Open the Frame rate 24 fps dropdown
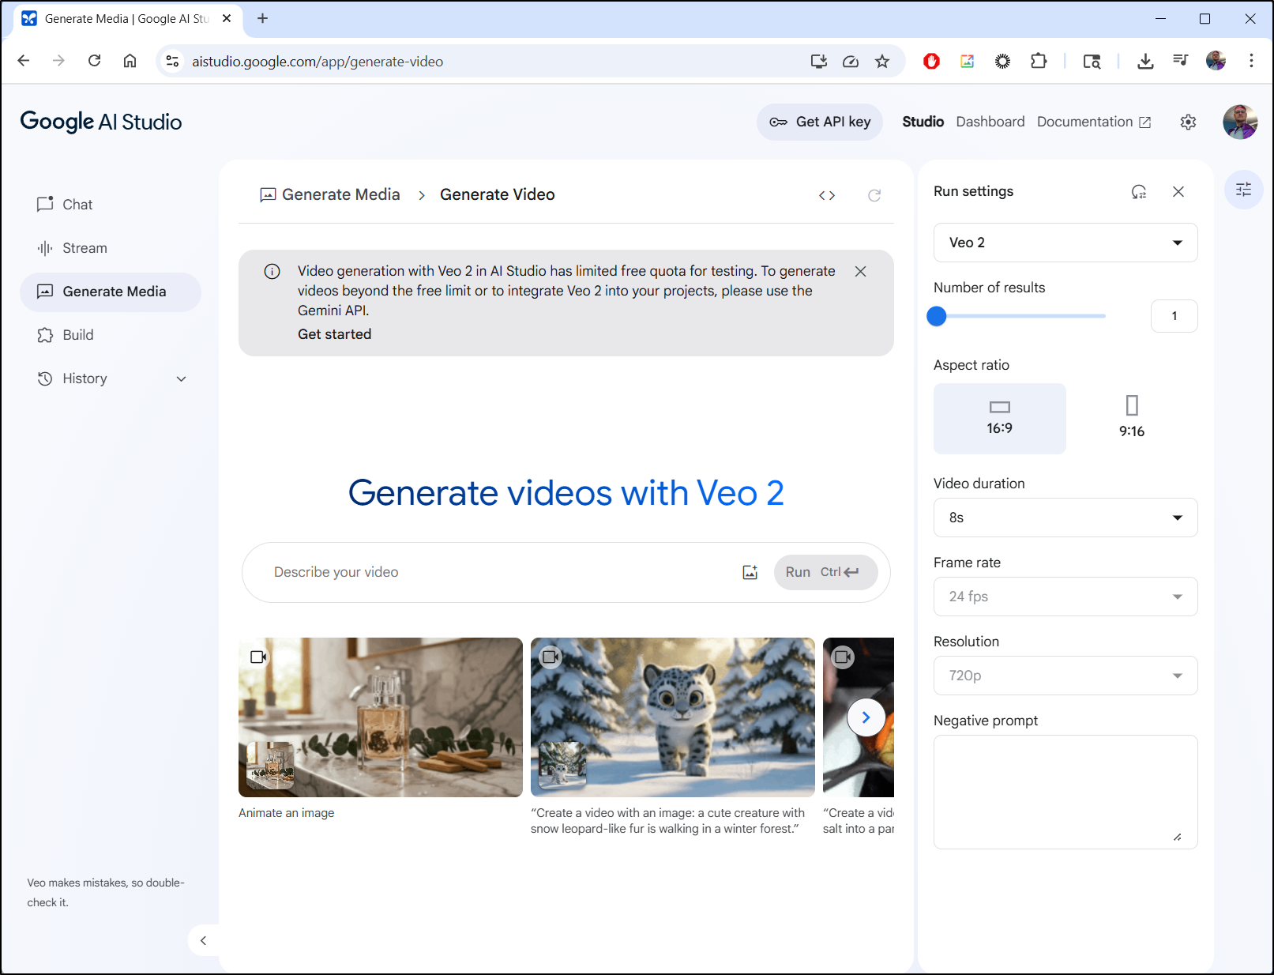The height and width of the screenshot is (975, 1274). coord(1065,597)
